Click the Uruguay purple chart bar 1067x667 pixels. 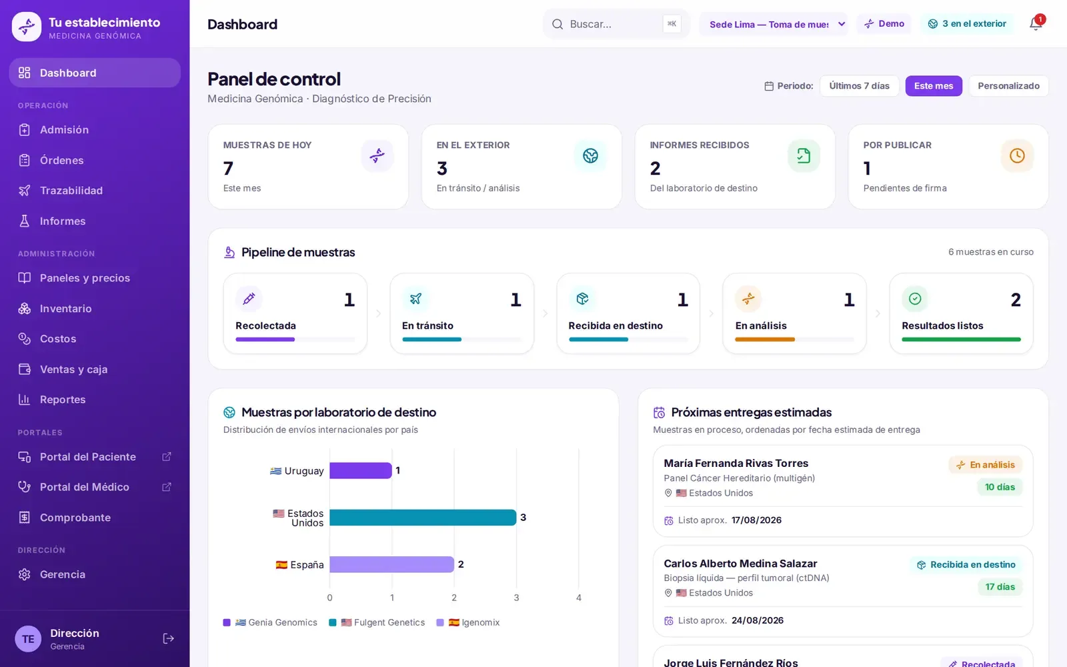coord(361,470)
